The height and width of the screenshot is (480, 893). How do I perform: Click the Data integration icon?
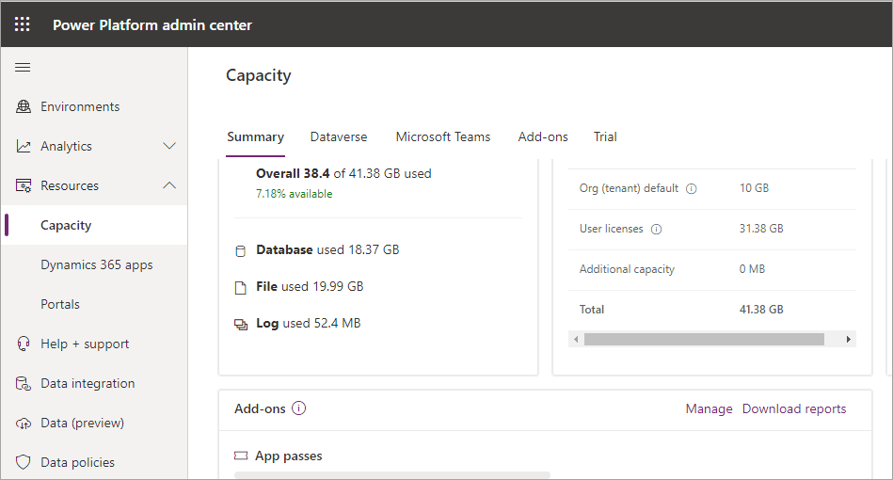[24, 384]
